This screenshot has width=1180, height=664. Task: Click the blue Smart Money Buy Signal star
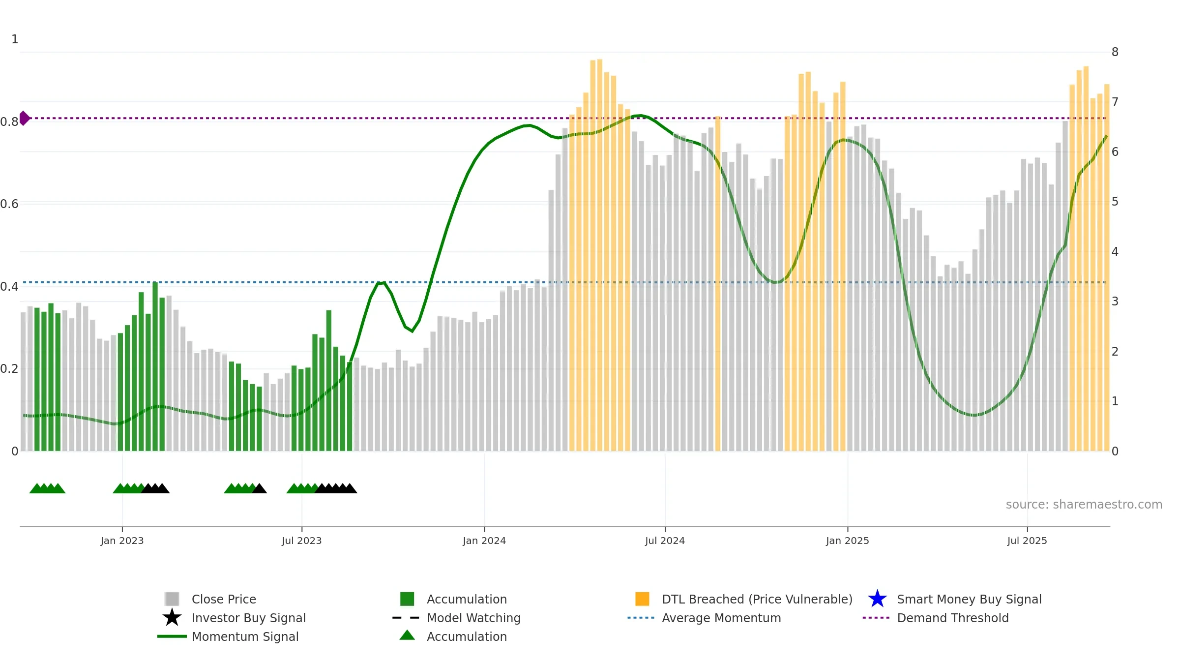[877, 599]
